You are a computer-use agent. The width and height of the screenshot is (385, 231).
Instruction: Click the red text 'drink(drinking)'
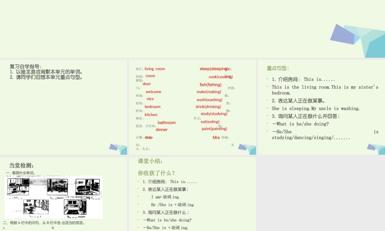coord(208,107)
